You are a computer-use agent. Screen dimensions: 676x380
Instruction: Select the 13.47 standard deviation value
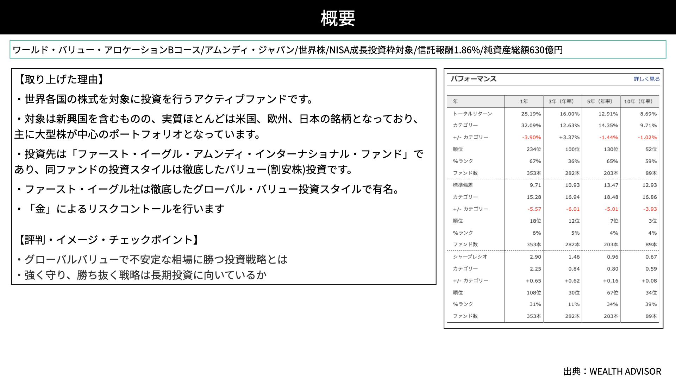pos(611,185)
